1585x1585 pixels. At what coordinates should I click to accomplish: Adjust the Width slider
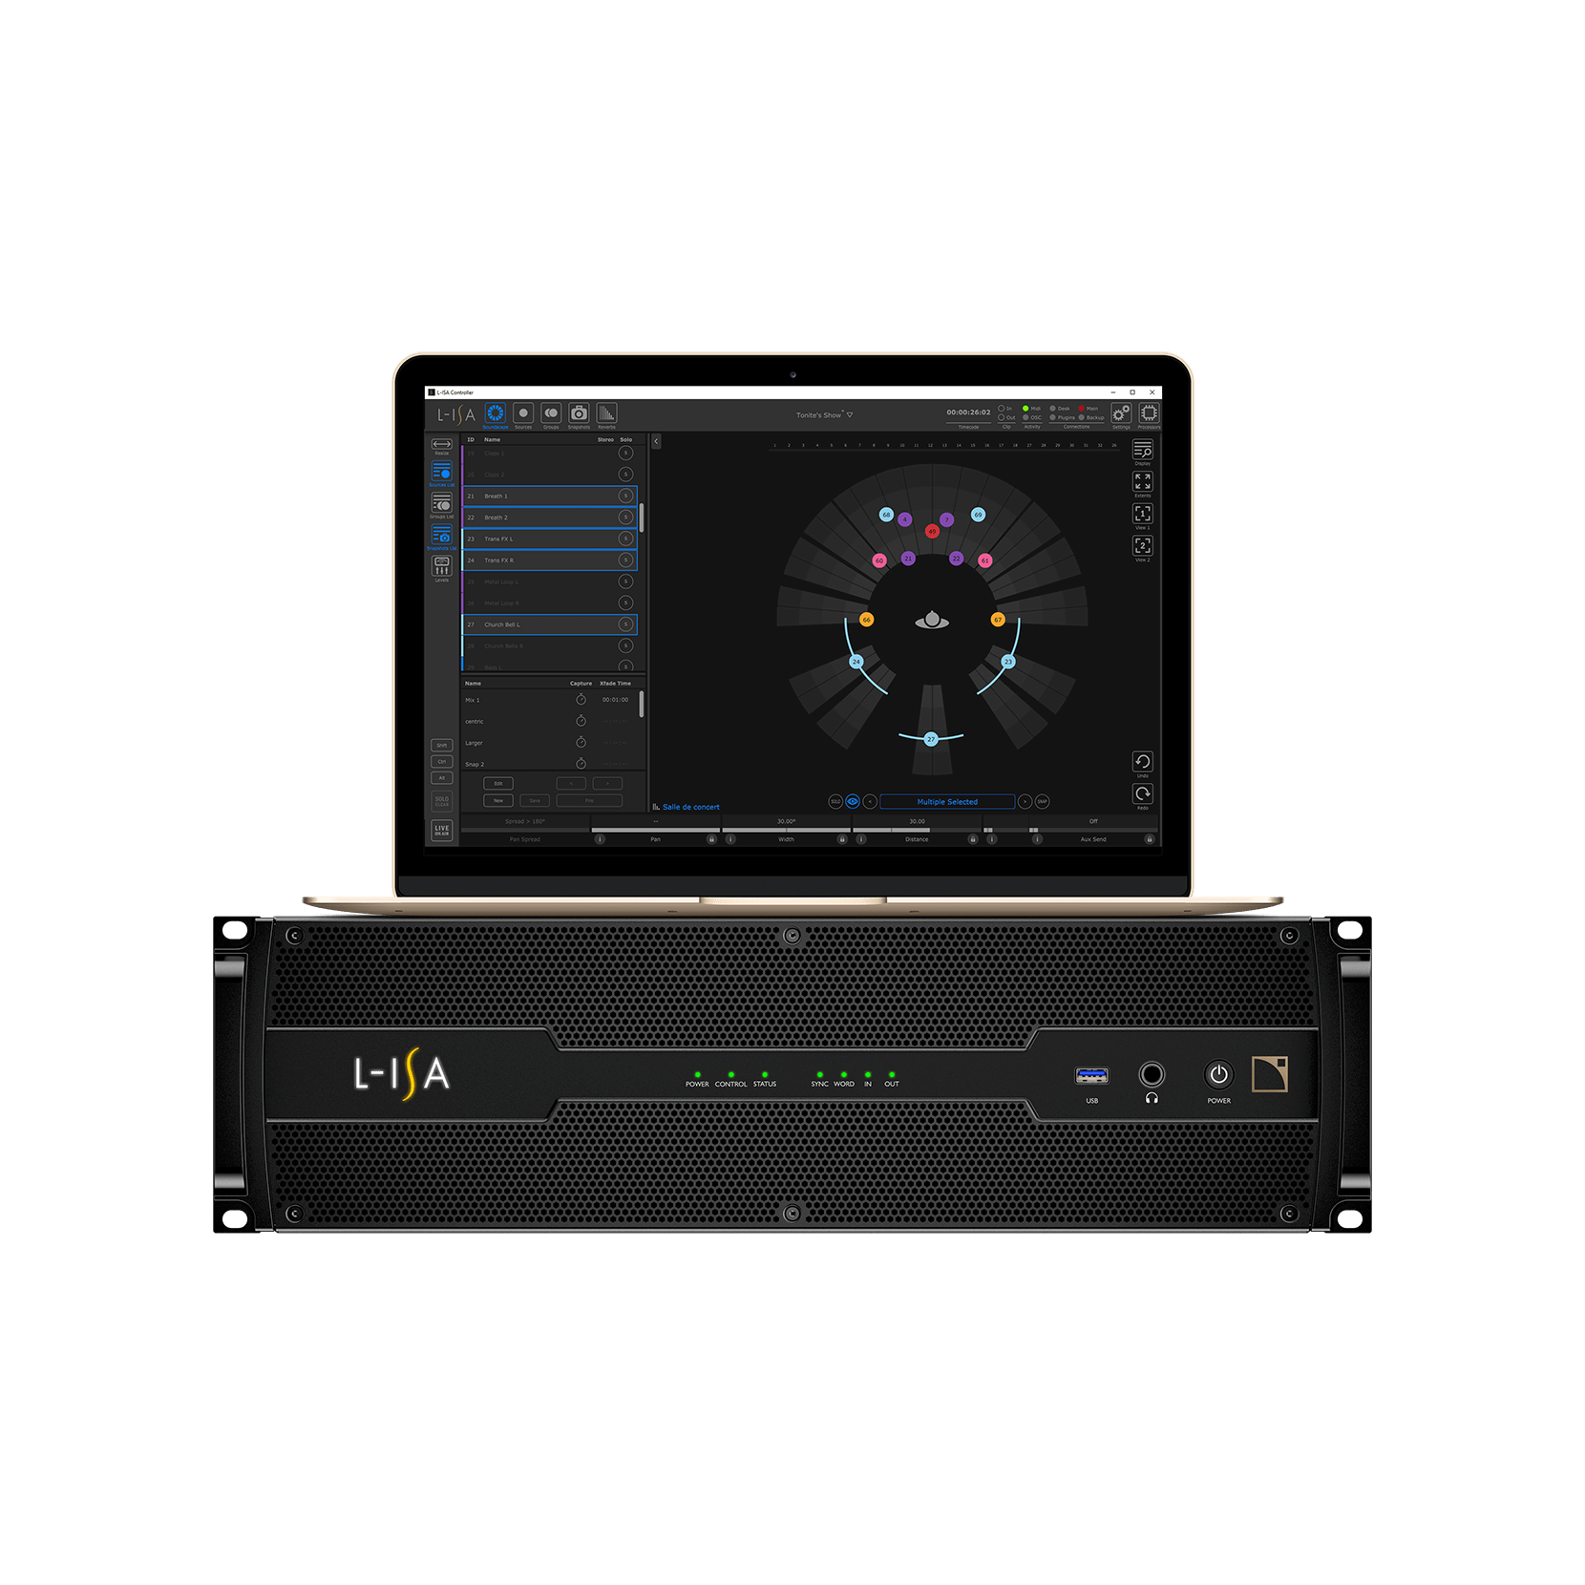(x=786, y=830)
